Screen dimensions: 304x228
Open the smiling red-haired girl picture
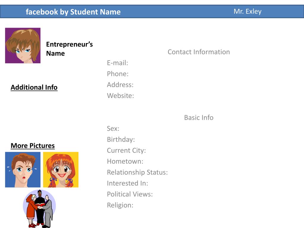(61, 170)
